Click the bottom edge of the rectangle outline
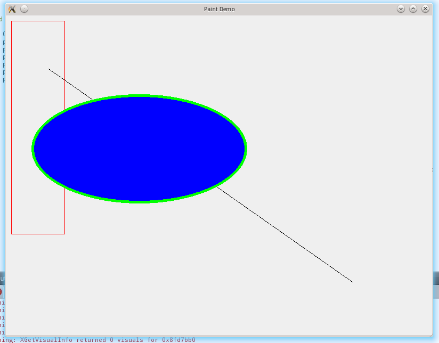This screenshot has width=439, height=343. (38, 233)
